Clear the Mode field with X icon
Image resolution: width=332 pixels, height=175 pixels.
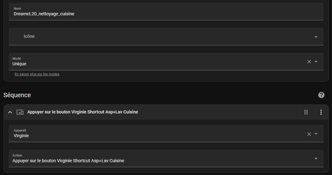(x=309, y=62)
